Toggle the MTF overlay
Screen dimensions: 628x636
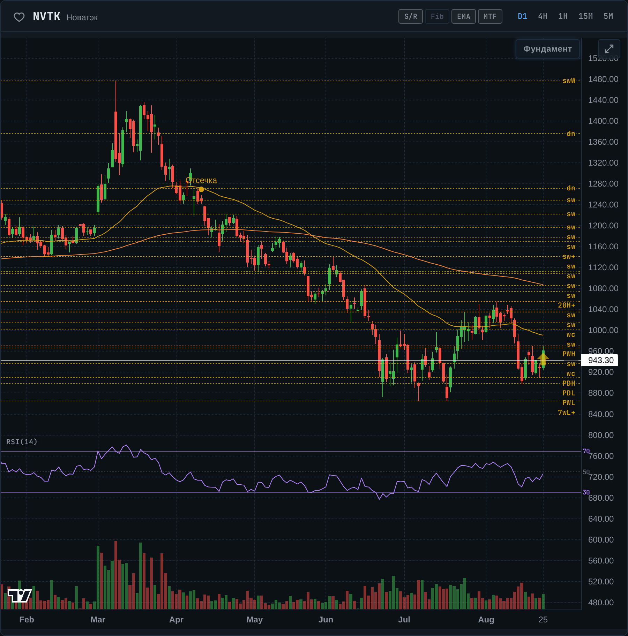pos(490,16)
